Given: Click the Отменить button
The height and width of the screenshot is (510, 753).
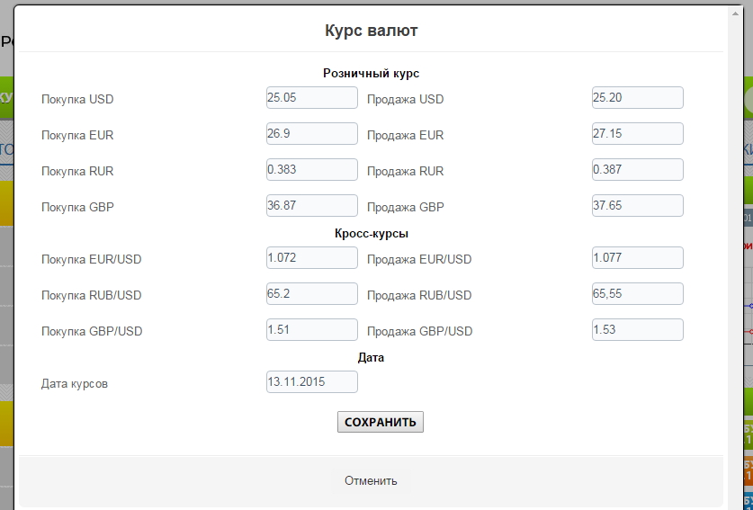Looking at the screenshot, I should tap(371, 480).
